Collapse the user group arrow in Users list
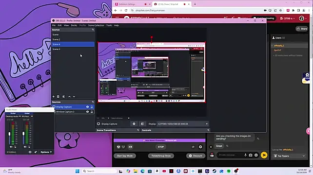Screen dimensions: 313x175 pyautogui.click(x=272, y=46)
